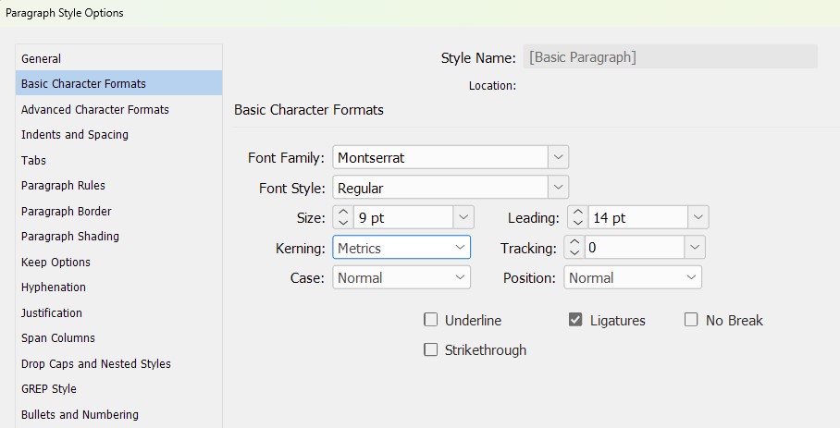The width and height of the screenshot is (840, 428).
Task: Go to Indents and Spacing
Action: pyautogui.click(x=75, y=134)
